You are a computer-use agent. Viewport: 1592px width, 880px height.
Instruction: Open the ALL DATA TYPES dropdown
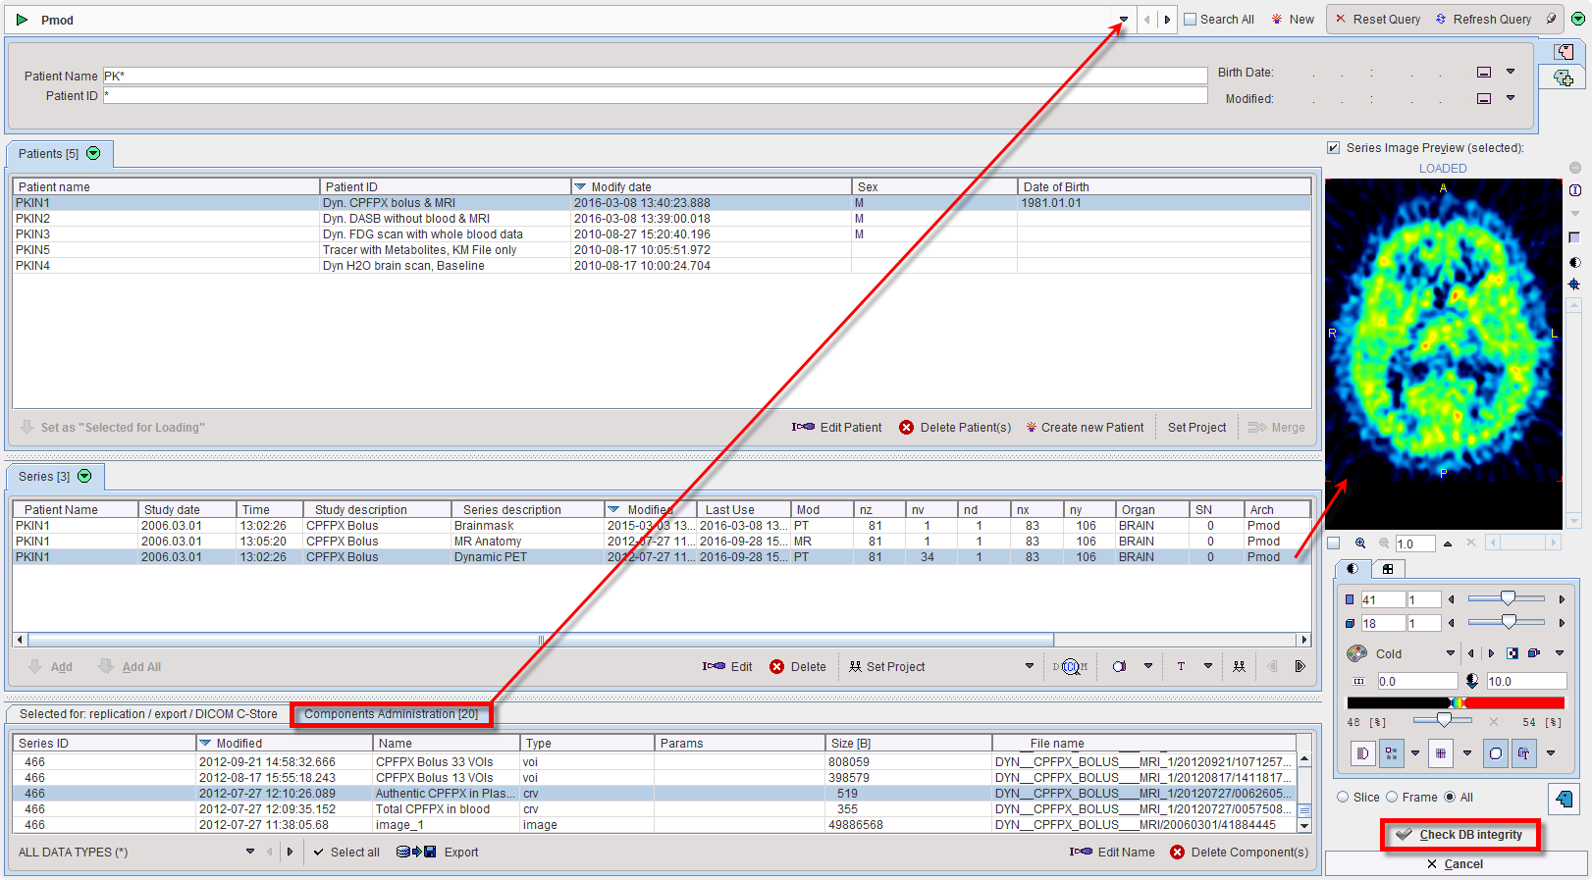point(250,852)
